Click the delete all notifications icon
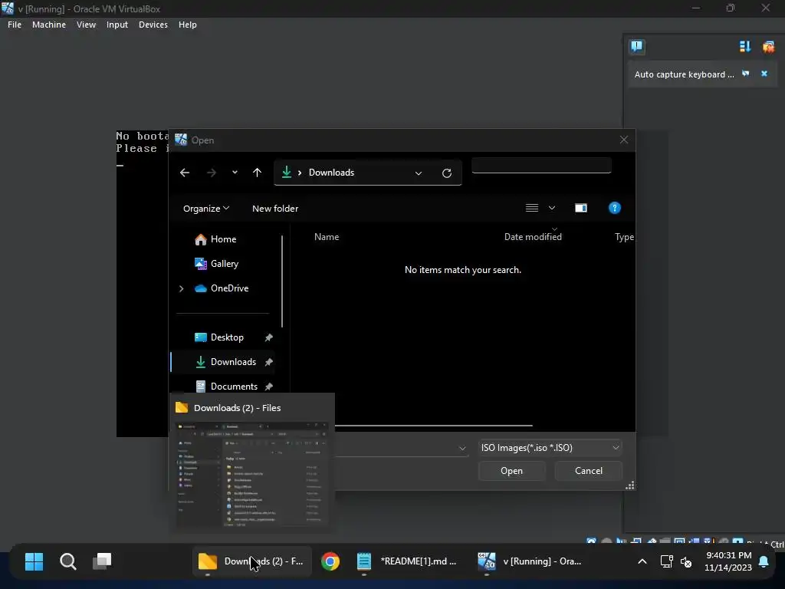 [768, 47]
